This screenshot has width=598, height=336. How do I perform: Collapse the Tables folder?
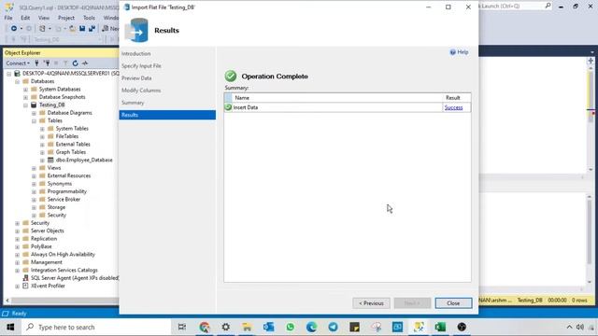34,120
